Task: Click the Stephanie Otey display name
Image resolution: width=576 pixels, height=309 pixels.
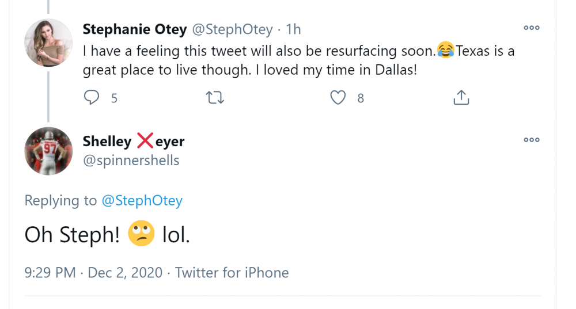Action: click(135, 29)
